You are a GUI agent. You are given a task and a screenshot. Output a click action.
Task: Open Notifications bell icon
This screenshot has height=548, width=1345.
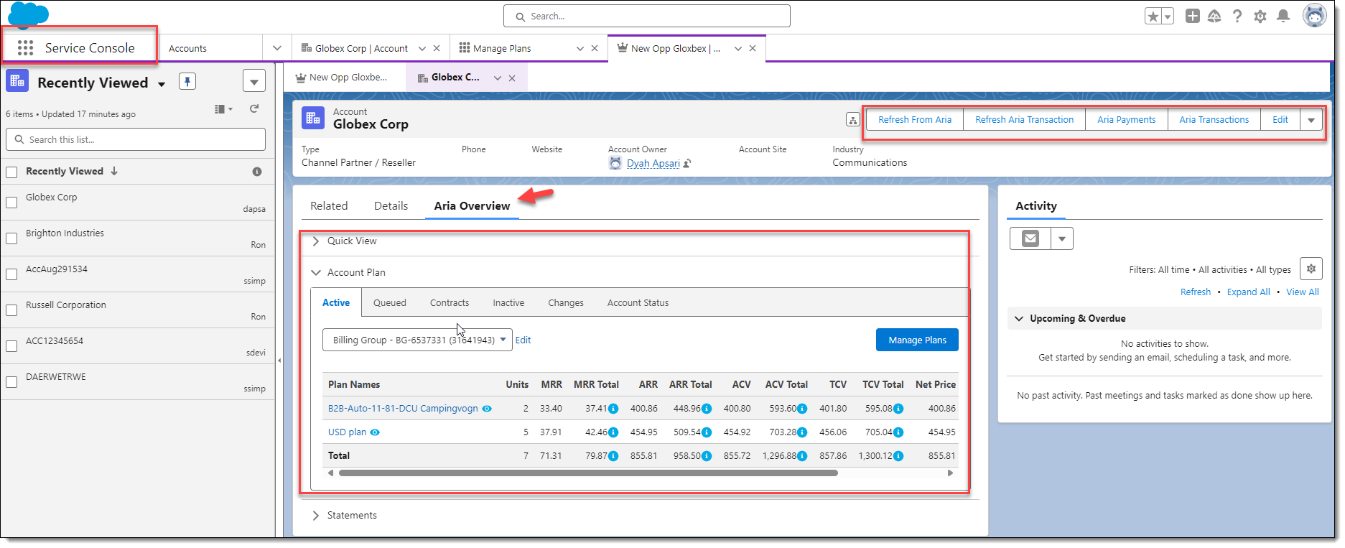pyautogui.click(x=1283, y=16)
